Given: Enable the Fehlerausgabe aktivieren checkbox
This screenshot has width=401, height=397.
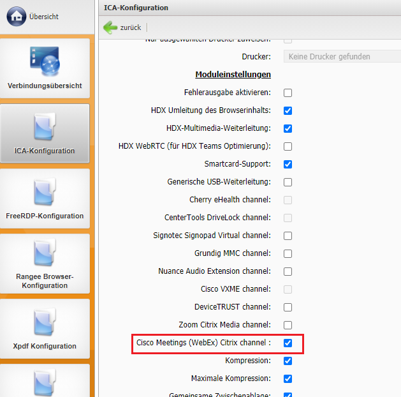Looking at the screenshot, I should 288,93.
